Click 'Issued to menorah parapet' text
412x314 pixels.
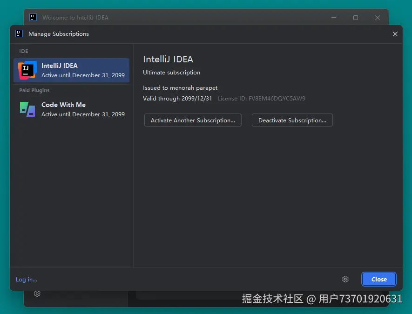pos(180,88)
